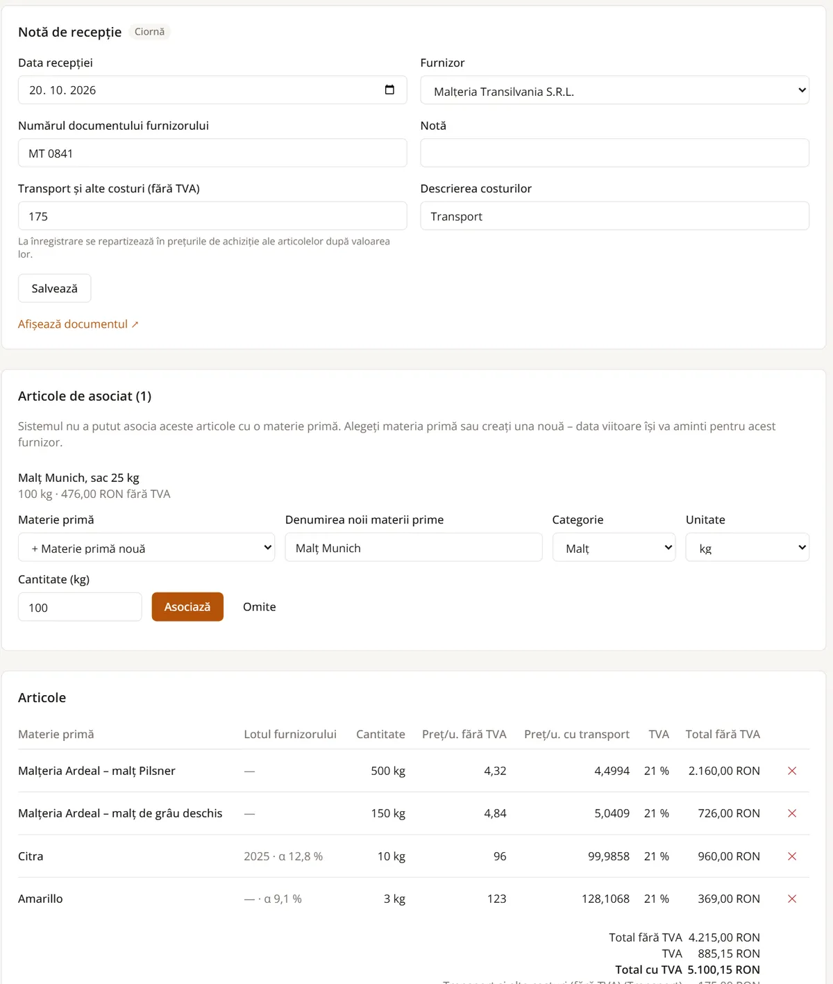
Task: Click the 4,84 unit price cell
Action: point(495,813)
